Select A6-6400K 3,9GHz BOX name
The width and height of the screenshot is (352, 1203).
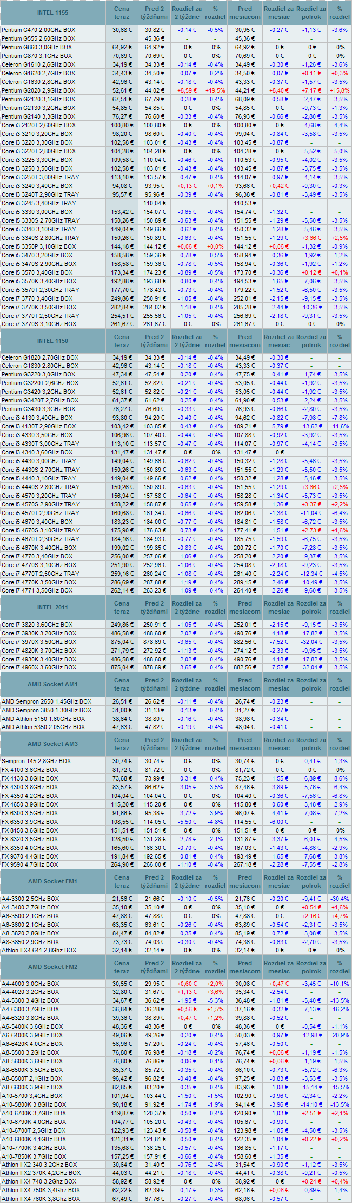point(32,1036)
